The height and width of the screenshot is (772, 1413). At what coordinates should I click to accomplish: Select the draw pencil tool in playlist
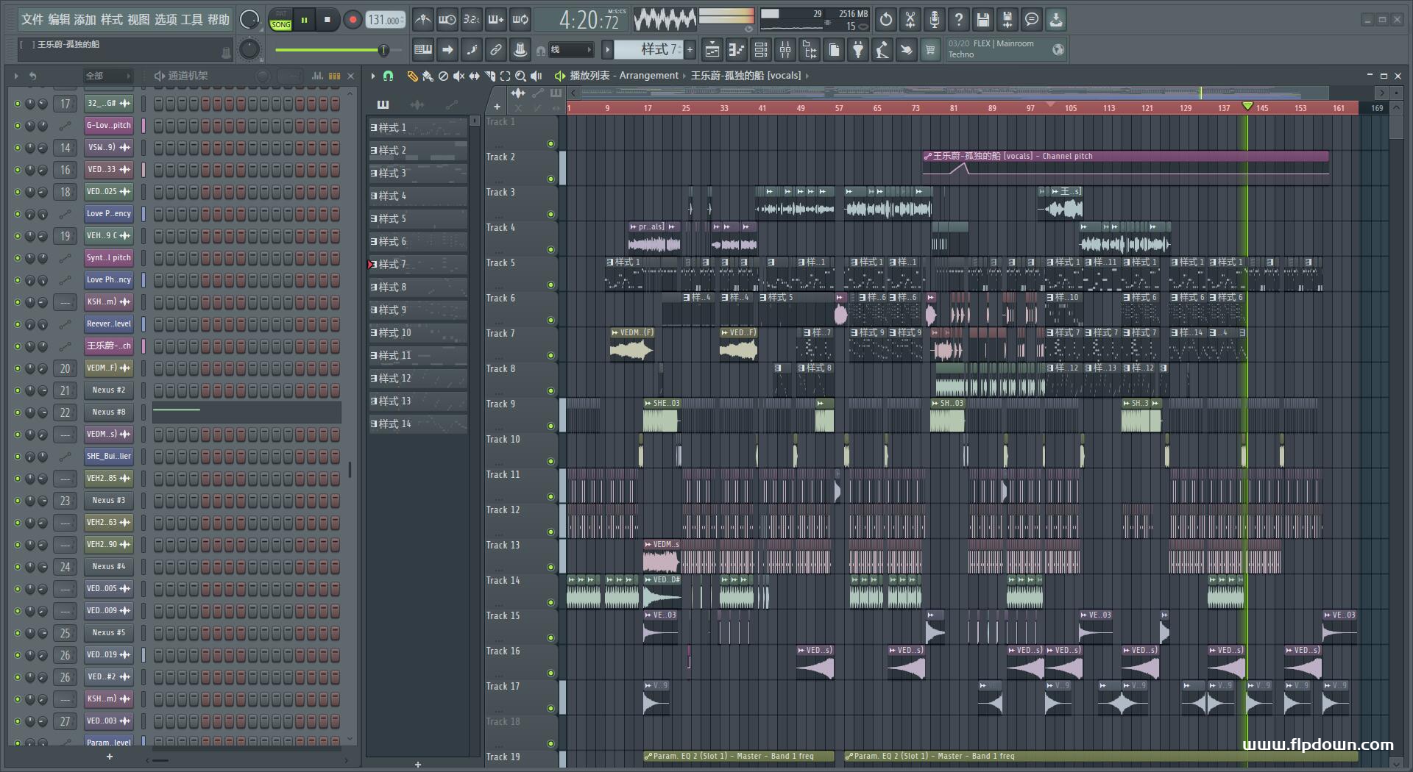pos(412,76)
